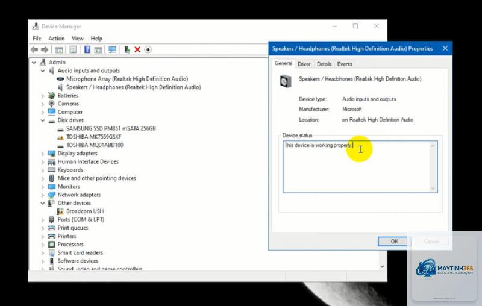Click the Batteries category icon
Viewport: 482px width, 306px height.
pyautogui.click(x=52, y=95)
